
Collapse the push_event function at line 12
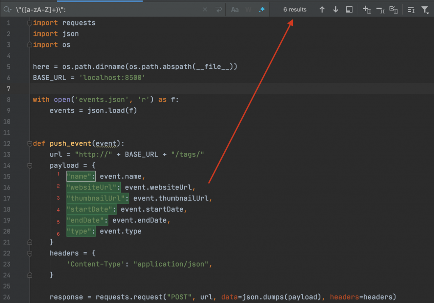point(30,143)
